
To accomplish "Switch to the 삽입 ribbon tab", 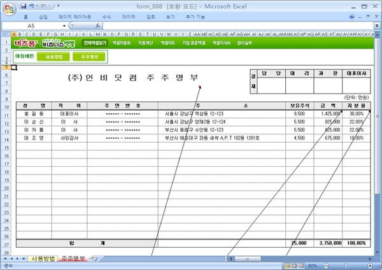I will pyautogui.click(x=43, y=17).
